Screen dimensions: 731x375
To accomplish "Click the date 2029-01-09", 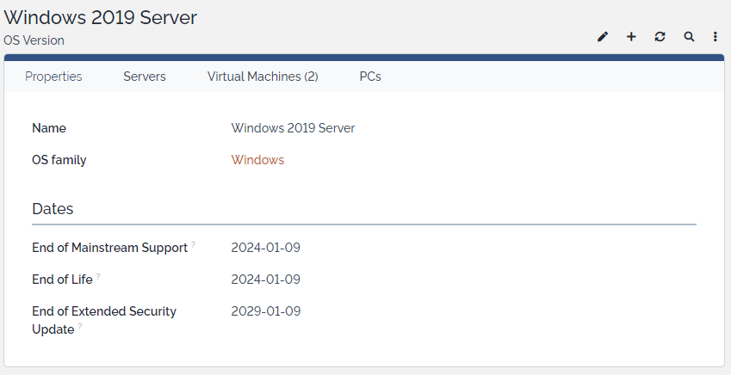I will (x=266, y=310).
